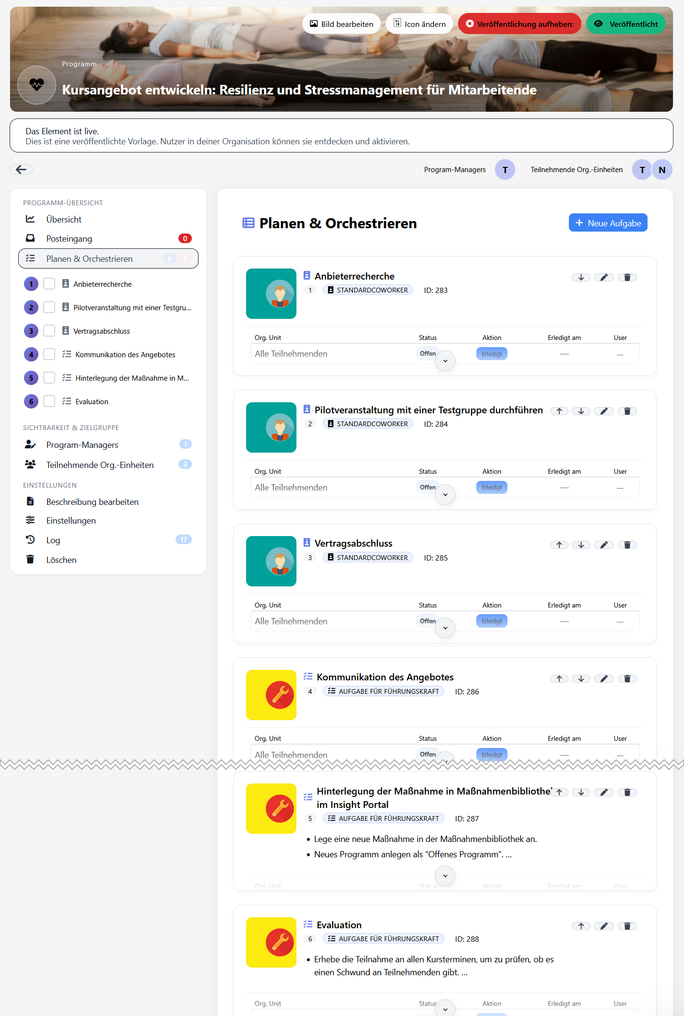Image resolution: width=684 pixels, height=1016 pixels.
Task: Tick the Vertragsabschluss checkbox in sidebar
Action: [49, 331]
